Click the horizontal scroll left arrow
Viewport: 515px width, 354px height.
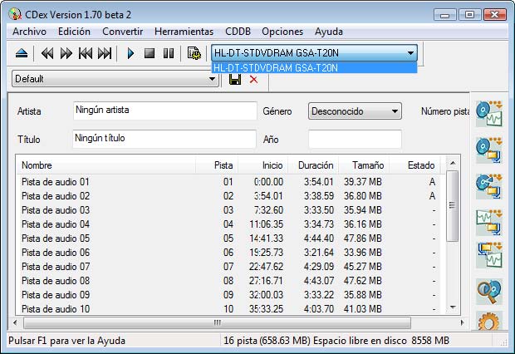15,322
